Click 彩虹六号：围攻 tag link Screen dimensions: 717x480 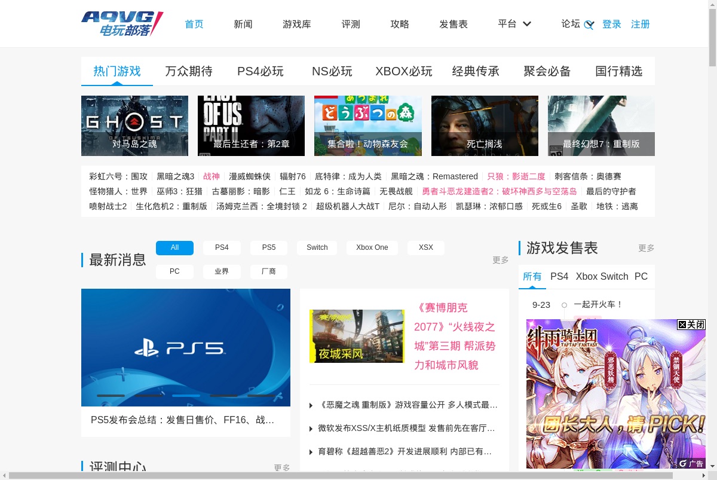point(118,176)
